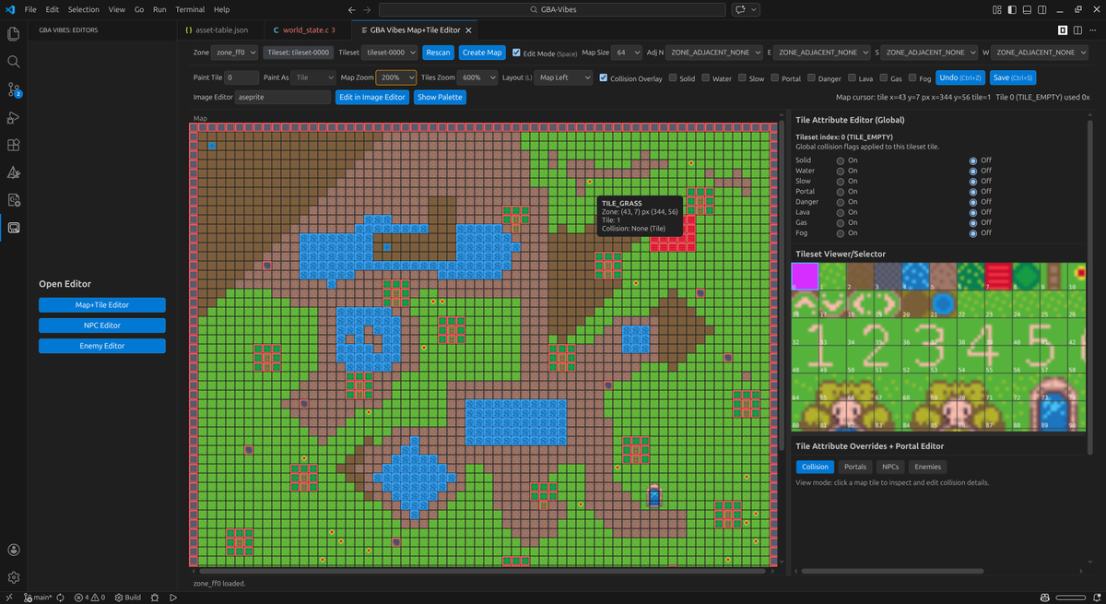This screenshot has width=1106, height=604.
Task: Click the Build status bar item
Action: tap(128, 598)
